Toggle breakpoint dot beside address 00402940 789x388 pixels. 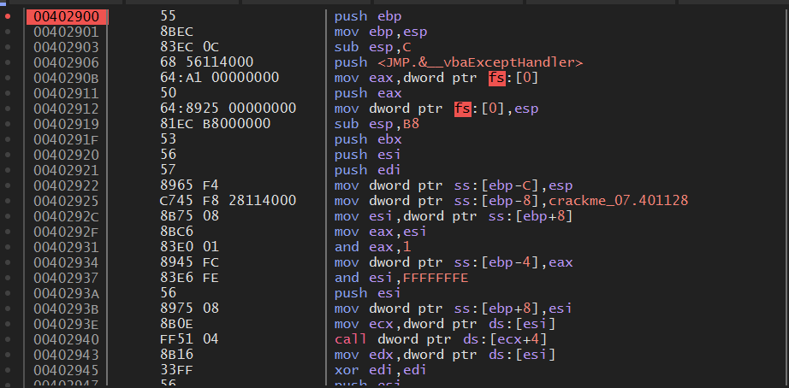tap(8, 339)
